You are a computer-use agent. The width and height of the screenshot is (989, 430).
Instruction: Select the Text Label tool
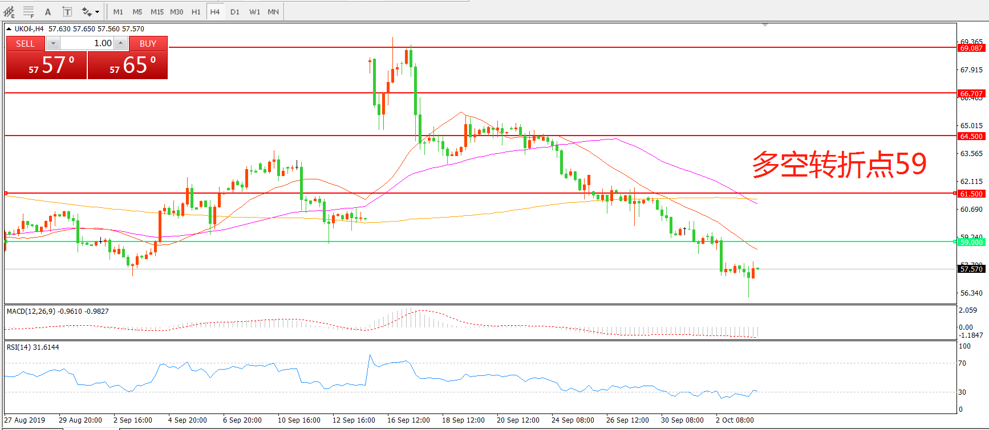tap(67, 11)
